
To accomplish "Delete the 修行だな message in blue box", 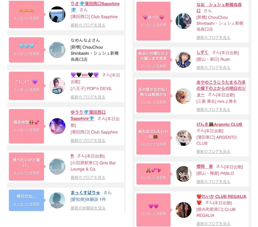I will coord(26,204).
